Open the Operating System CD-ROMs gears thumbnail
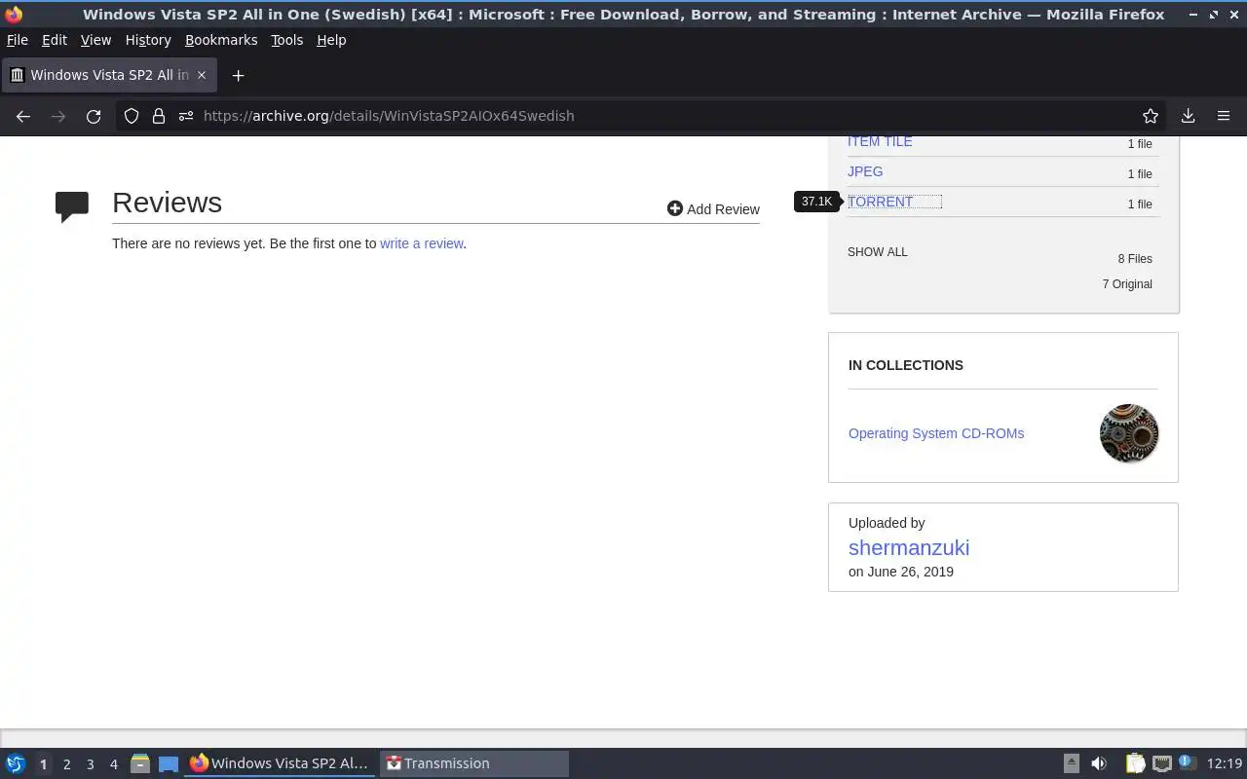This screenshot has height=779, width=1247. (1129, 433)
